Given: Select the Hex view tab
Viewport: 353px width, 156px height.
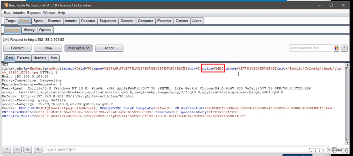Looking at the screenshot, I should point(54,58).
